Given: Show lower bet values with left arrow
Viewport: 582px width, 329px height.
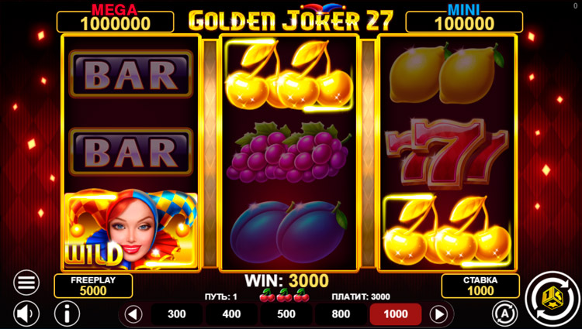Looking at the screenshot, I should [x=133, y=314].
